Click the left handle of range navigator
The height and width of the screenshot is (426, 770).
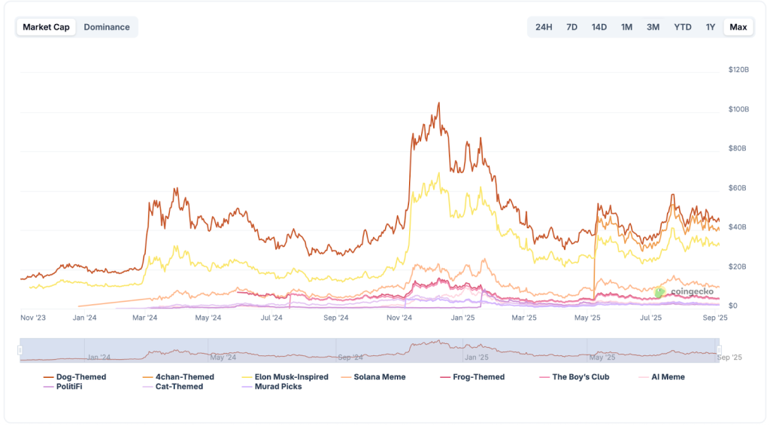tap(21, 350)
